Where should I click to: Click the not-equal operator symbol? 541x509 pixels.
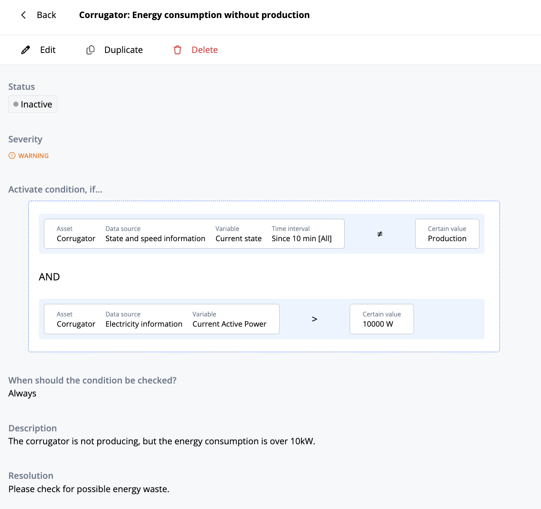click(379, 234)
